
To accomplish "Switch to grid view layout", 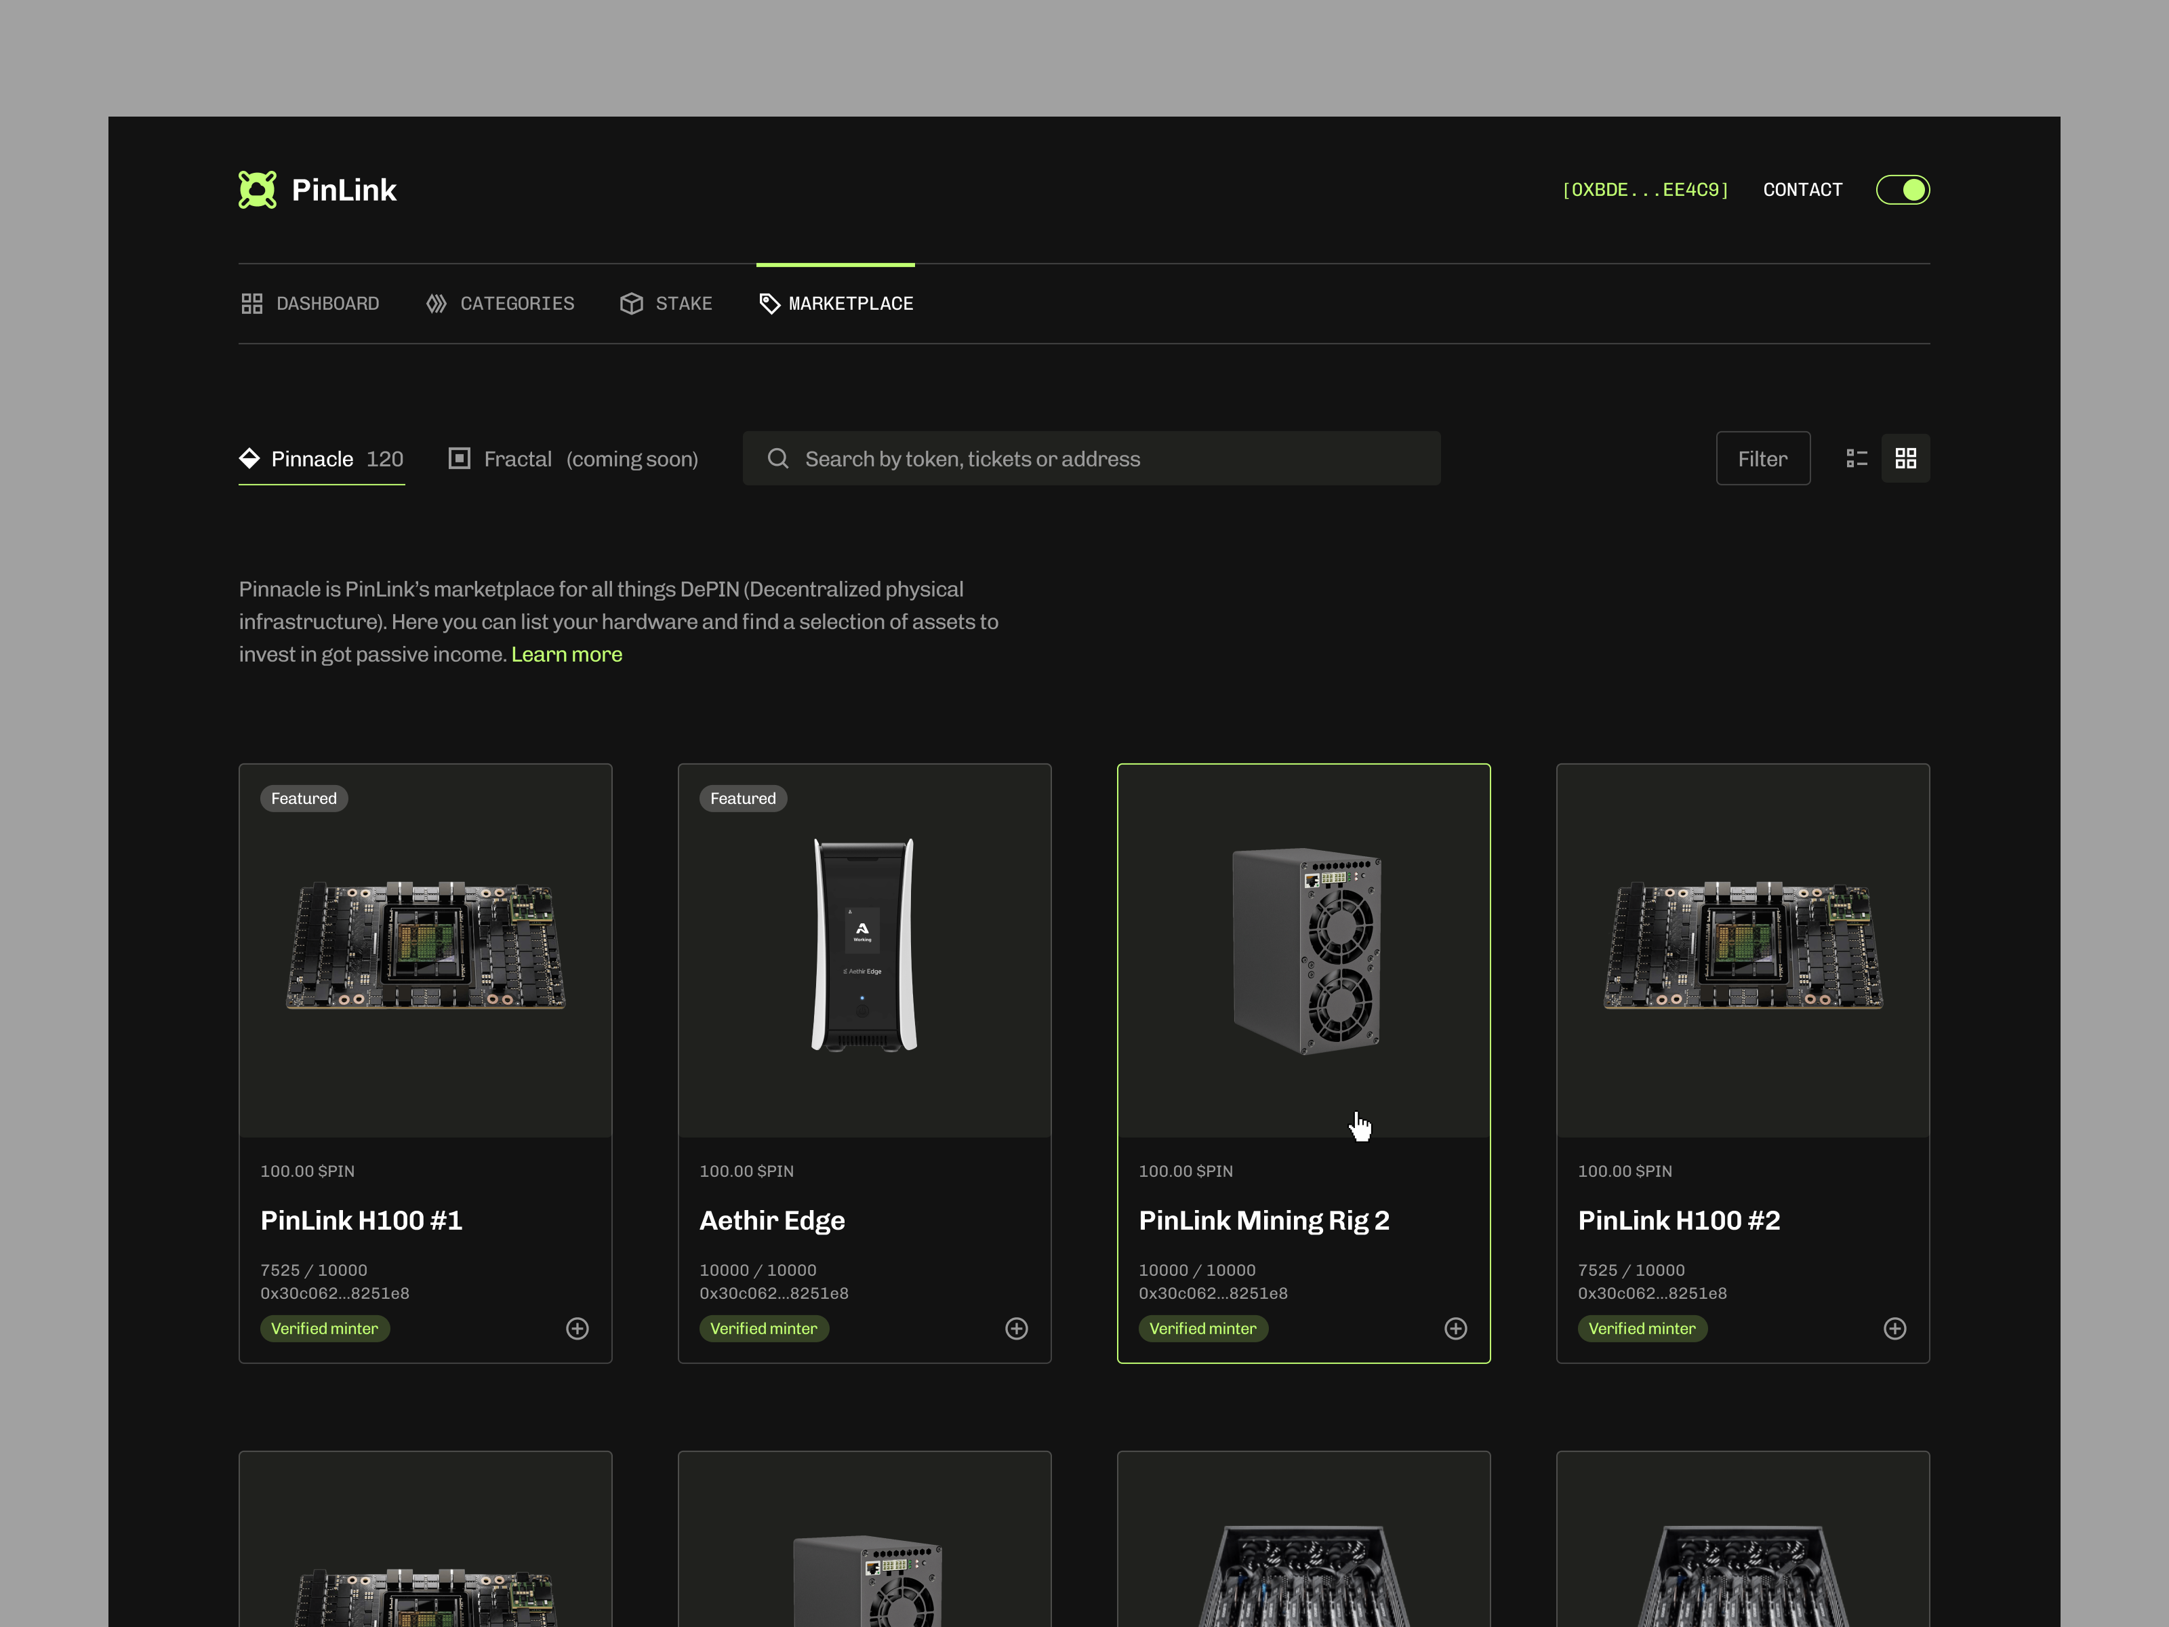I will 1905,458.
